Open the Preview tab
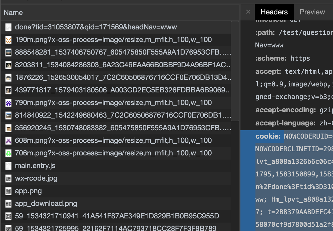The height and width of the screenshot is (231, 333). pos(312,12)
